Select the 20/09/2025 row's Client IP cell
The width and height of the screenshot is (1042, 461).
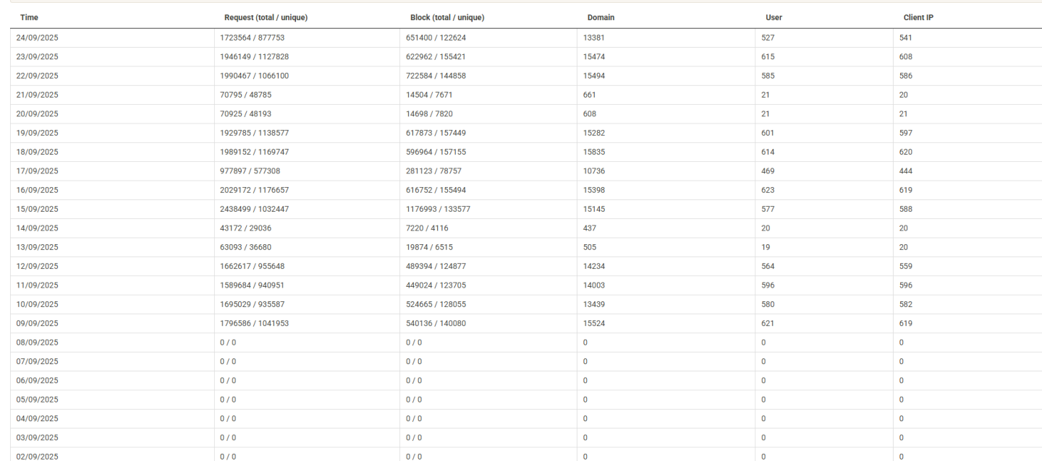coord(905,114)
